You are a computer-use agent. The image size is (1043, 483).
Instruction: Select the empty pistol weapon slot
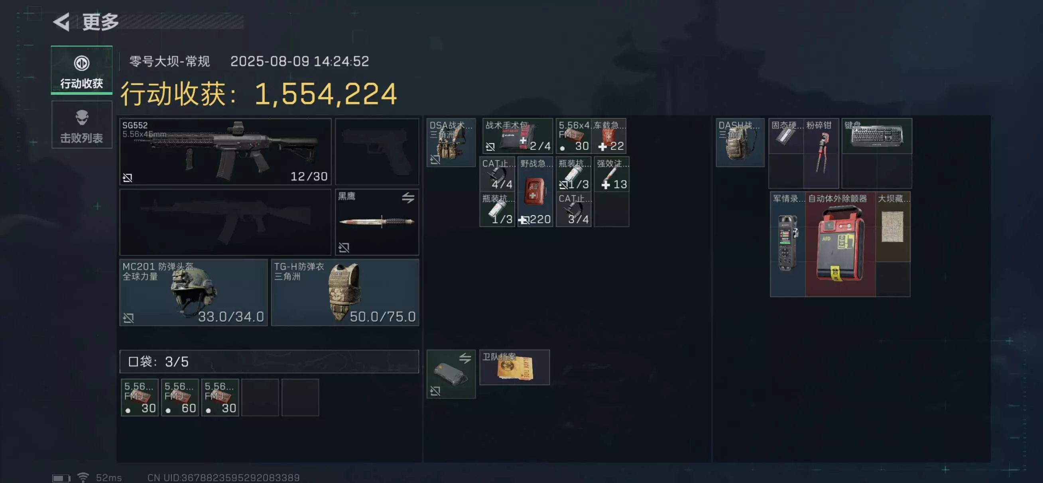(x=377, y=151)
